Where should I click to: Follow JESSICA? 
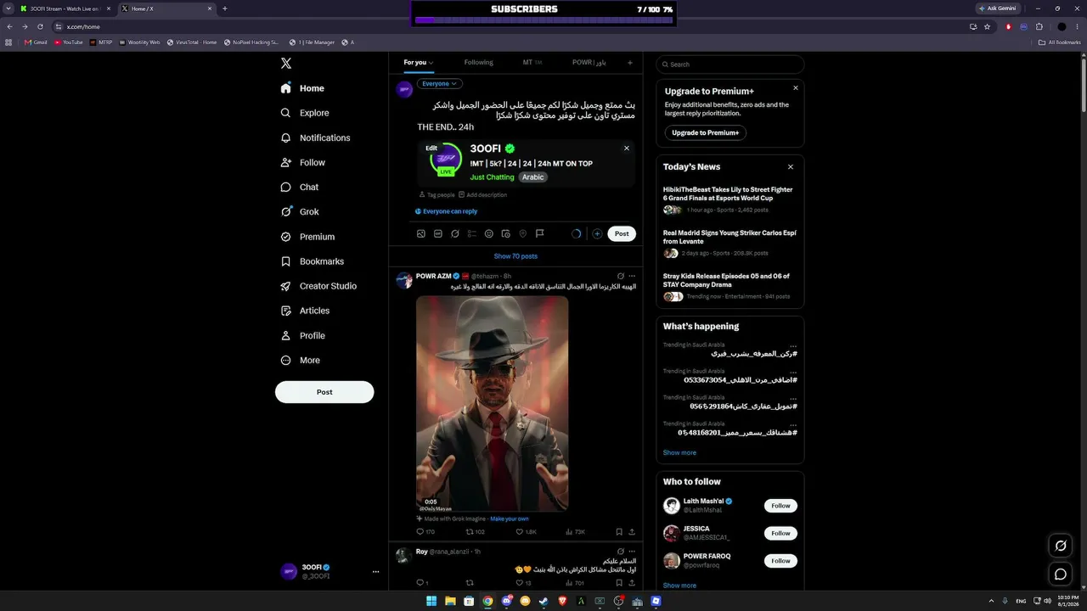point(780,533)
